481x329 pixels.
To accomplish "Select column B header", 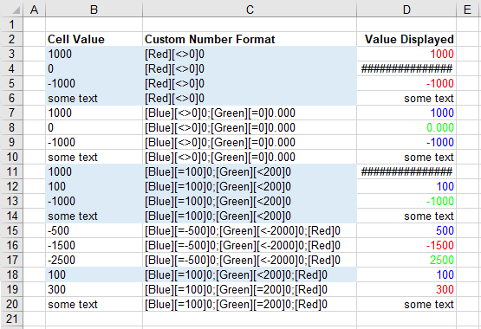I will pyautogui.click(x=94, y=10).
